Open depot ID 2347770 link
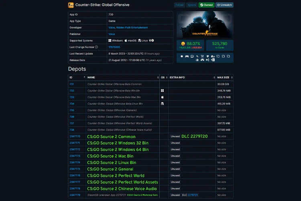Image resolution: width=301 pixels, height=201 pixels. [75, 136]
